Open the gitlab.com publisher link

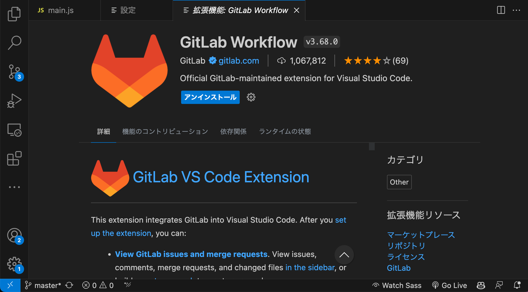tap(239, 61)
